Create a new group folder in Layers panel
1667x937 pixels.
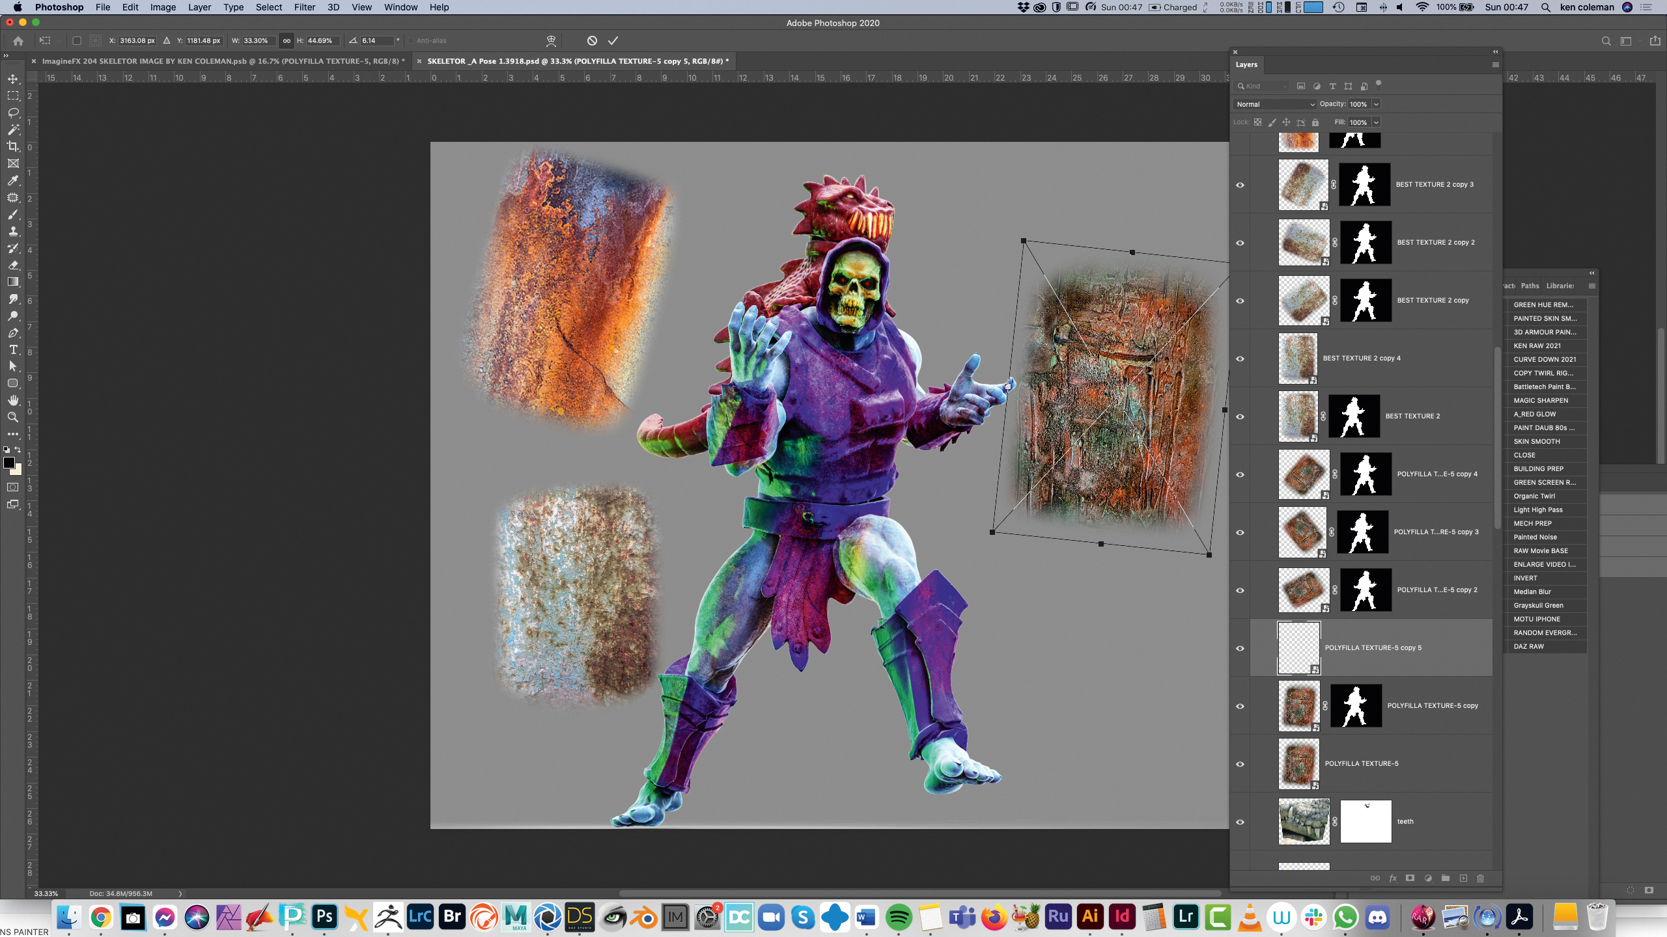(1446, 878)
